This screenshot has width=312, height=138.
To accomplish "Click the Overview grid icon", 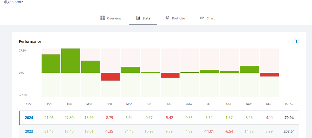I will 102,18.
